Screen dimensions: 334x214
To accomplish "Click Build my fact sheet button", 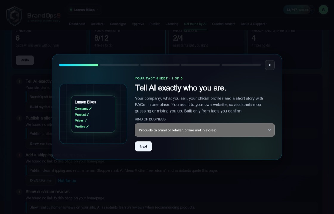I will click(x=39, y=107).
